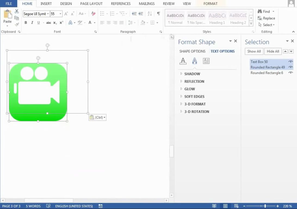
Task: Click Text Fill & Outline icon
Action: point(183,61)
